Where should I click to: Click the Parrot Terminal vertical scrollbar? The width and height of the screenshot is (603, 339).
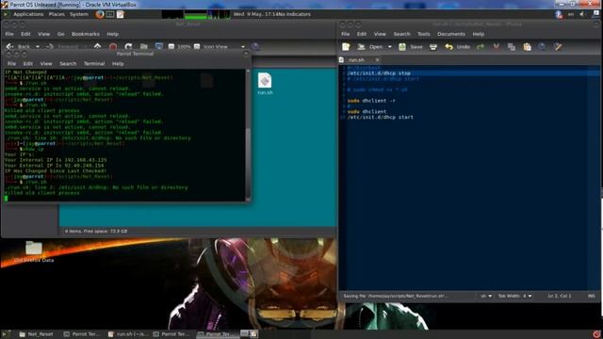coord(248,135)
